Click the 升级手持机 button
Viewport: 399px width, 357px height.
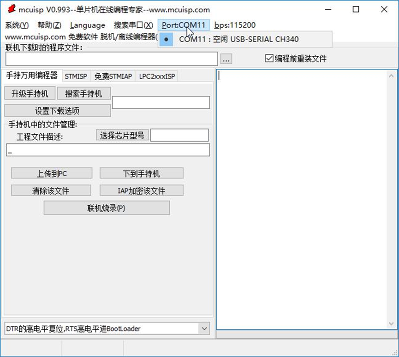point(30,93)
